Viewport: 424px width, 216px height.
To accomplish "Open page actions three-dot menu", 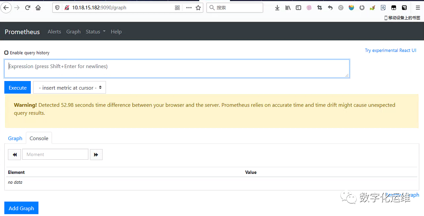I will pyautogui.click(x=189, y=7).
